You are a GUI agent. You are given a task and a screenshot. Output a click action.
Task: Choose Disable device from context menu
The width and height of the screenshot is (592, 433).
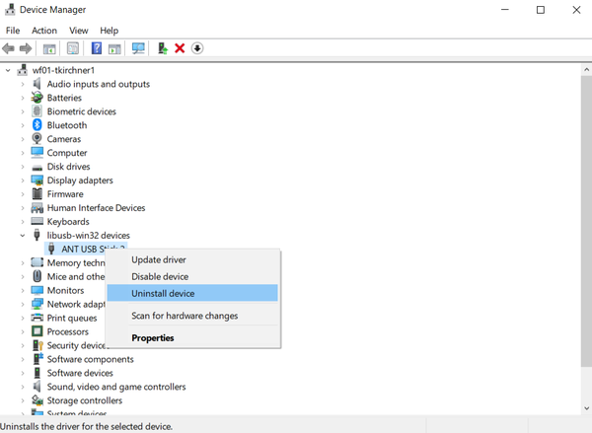(x=192, y=276)
